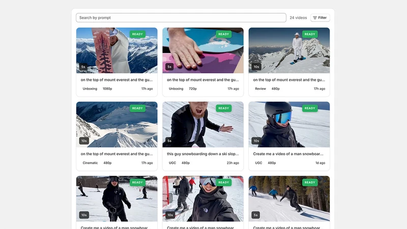Click the prompt title of the 1080p video
Screen dimensions: 407x229
117,80
